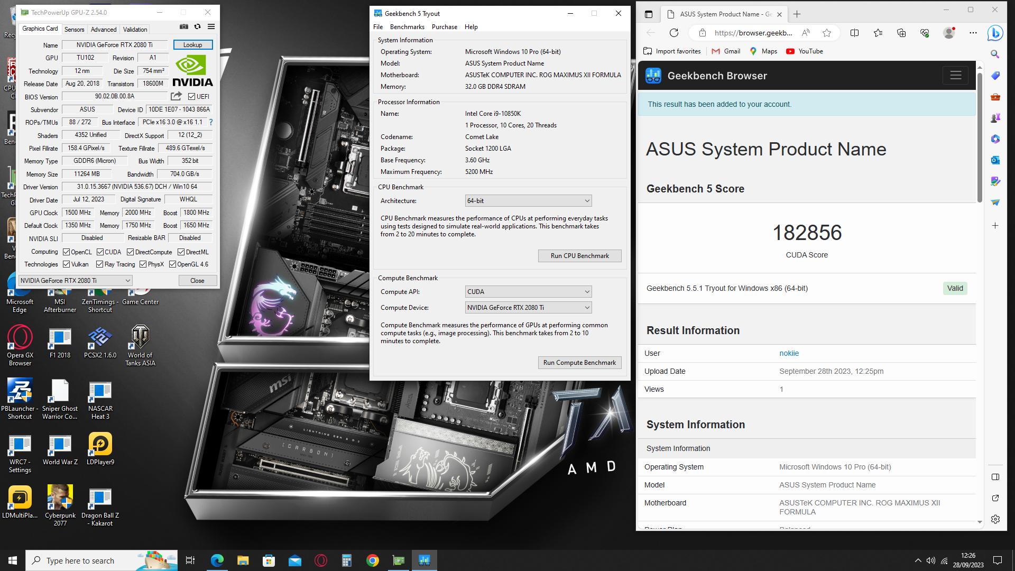
Task: Open Geekbench Browser hamburger menu
Action: point(955,76)
